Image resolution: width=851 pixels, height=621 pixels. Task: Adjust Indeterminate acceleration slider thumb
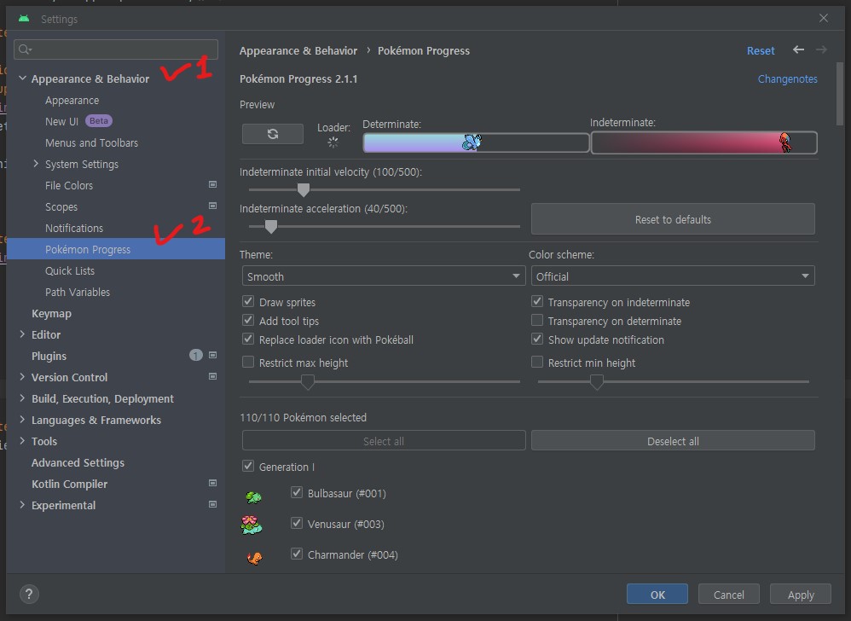(x=271, y=226)
